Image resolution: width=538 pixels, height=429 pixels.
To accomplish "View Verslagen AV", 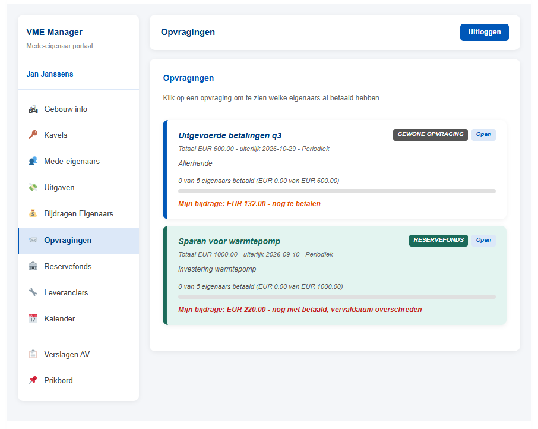I will [78, 354].
